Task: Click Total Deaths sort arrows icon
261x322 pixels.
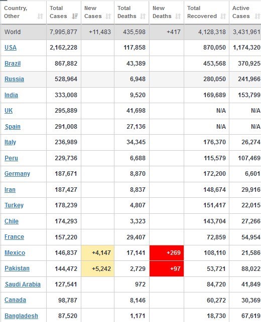Action: 143,16
